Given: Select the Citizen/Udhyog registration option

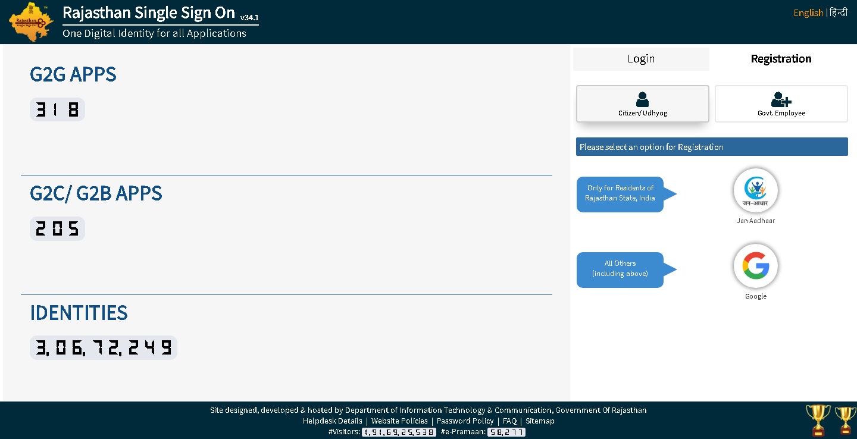Looking at the screenshot, I should click(642, 104).
